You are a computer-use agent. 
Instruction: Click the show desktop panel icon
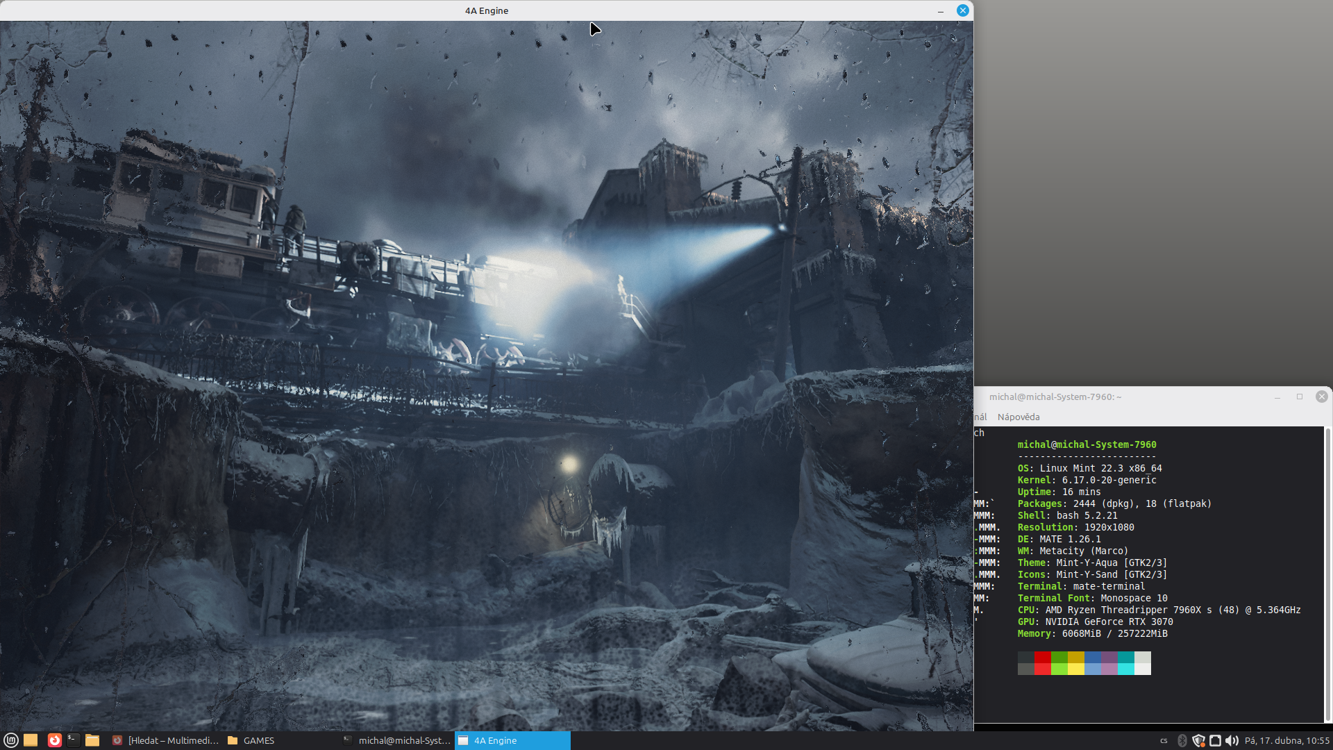(31, 740)
